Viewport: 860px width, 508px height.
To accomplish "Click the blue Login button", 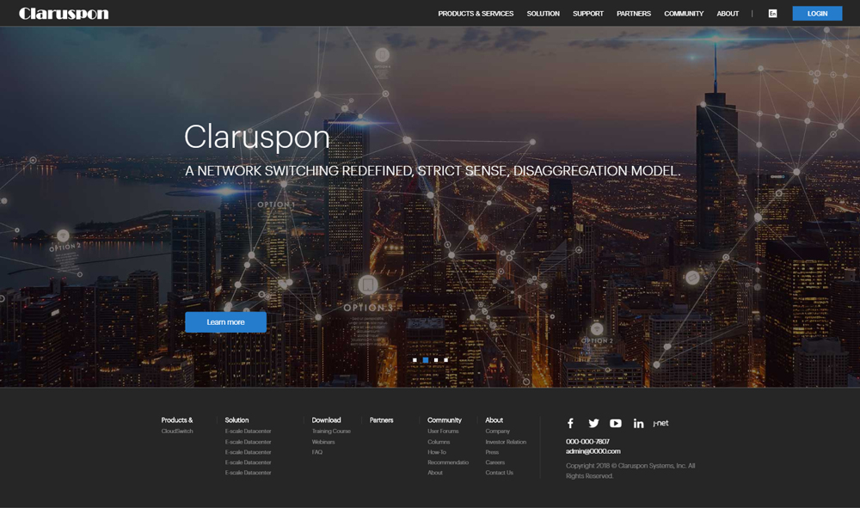I will [817, 14].
